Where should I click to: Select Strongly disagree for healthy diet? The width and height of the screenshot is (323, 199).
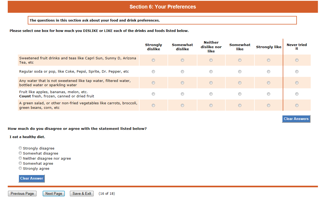pos(20,148)
